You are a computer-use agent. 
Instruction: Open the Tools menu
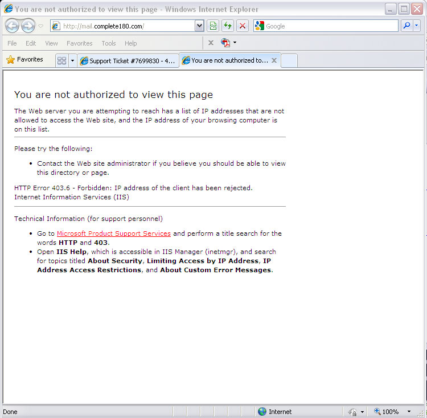[108, 43]
